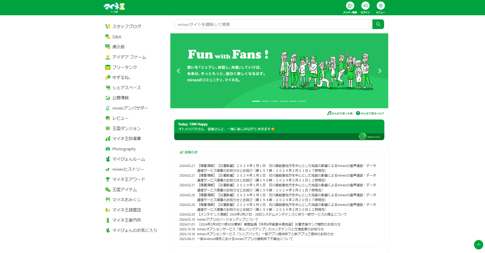Open フリータンク menu item
This screenshot has height=253, width=485.
click(x=125, y=67)
